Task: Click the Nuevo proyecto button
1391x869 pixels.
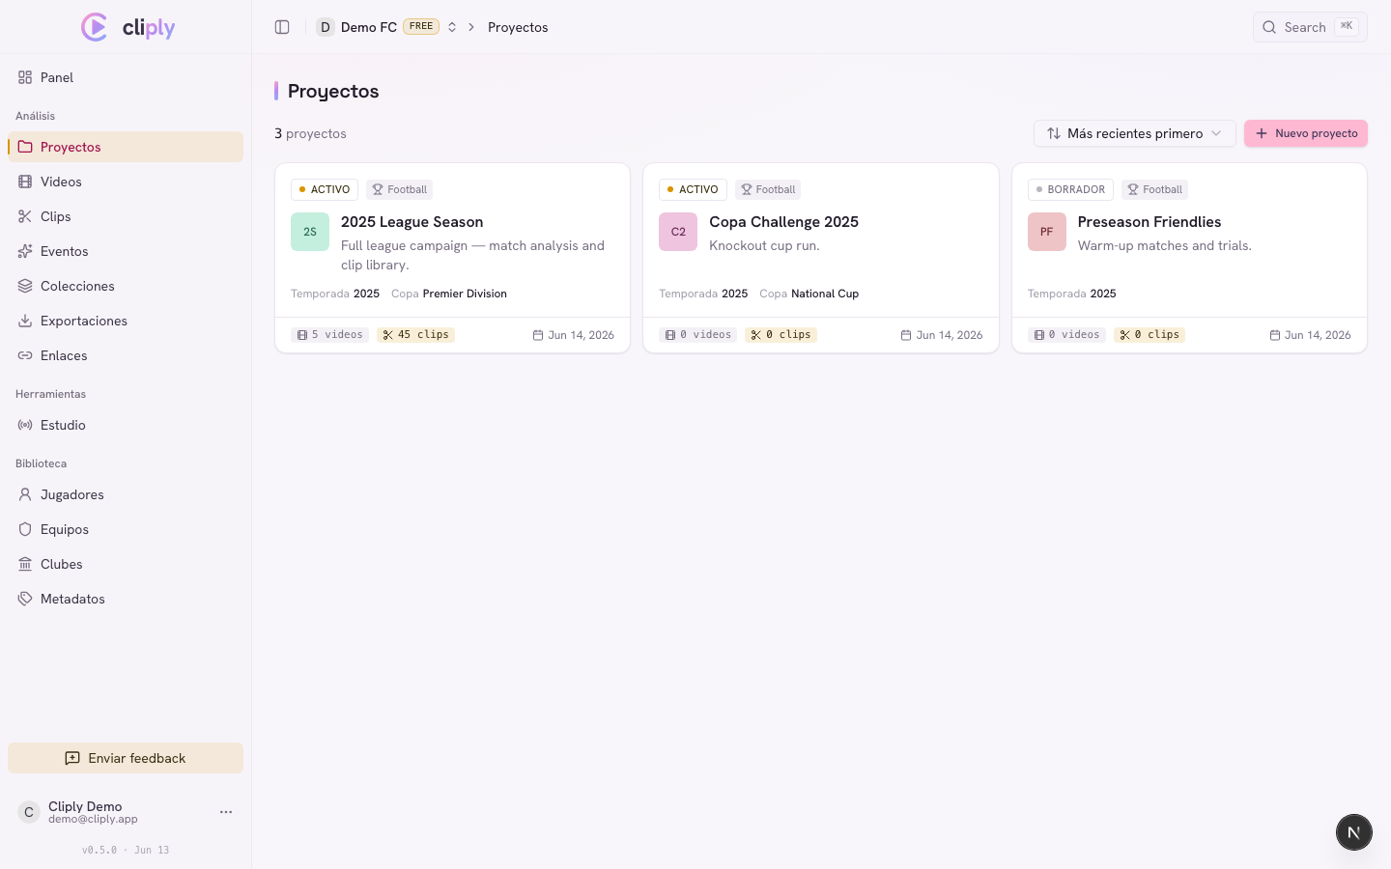Action: [1306, 133]
